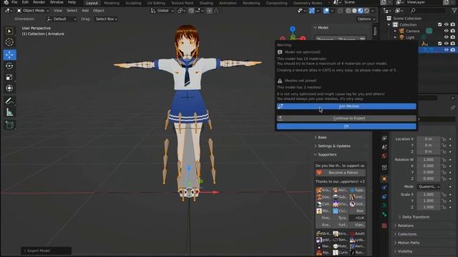Open the Orientation Default dropdown
Image resolution: width=458 pixels, height=257 pixels.
62,19
